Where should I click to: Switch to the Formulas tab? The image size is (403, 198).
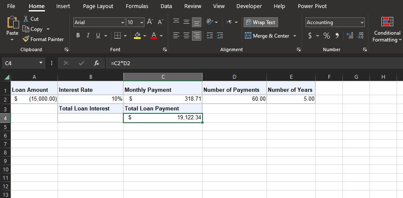pos(137,6)
